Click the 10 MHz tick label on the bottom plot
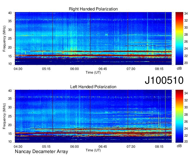The height and width of the screenshot is (155, 191). [10, 142]
